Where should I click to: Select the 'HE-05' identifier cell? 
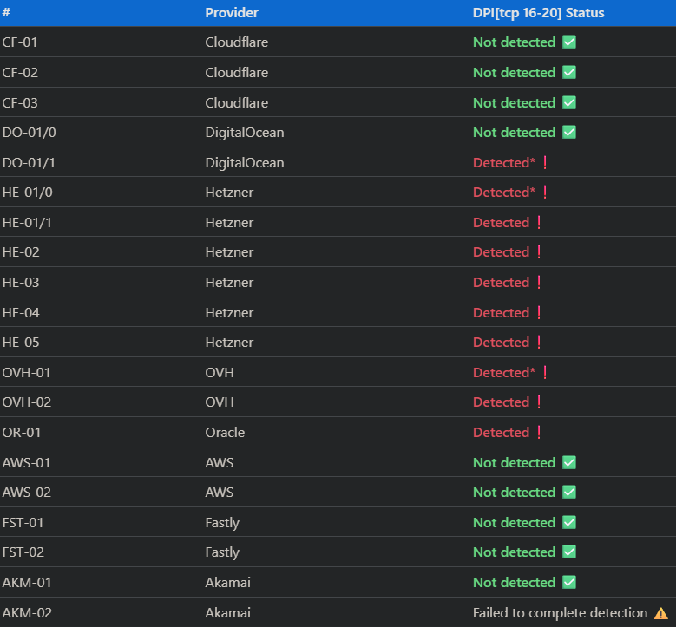tap(21, 343)
